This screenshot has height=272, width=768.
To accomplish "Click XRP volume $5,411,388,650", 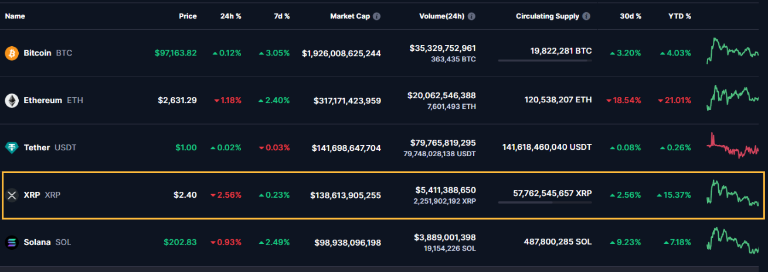I will pyautogui.click(x=445, y=190).
